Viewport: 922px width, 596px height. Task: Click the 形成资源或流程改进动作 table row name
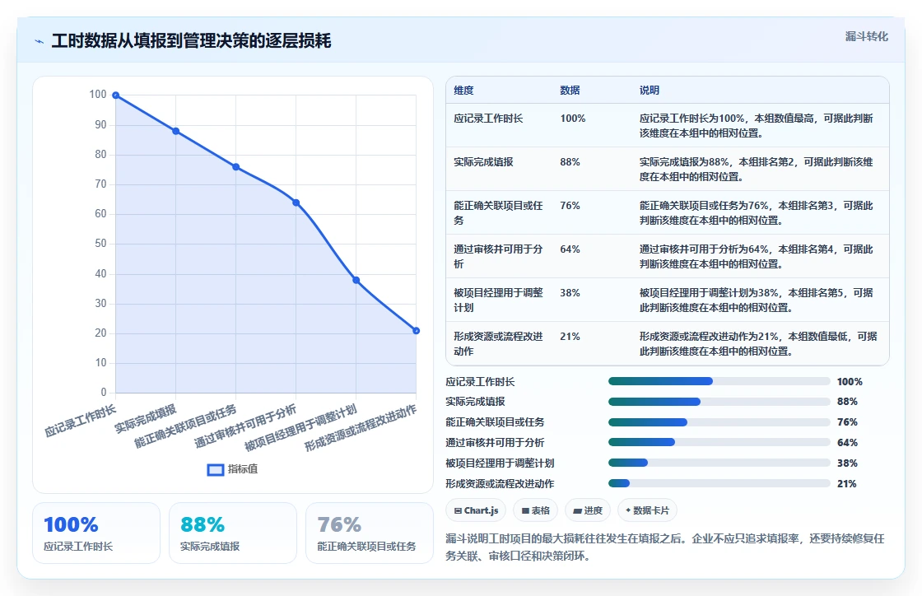[x=498, y=343]
